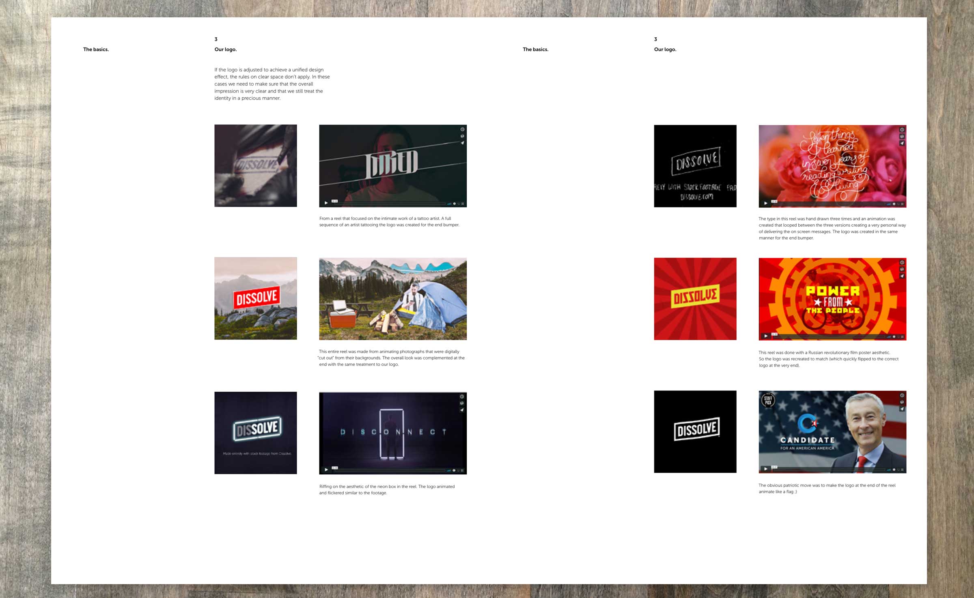Screen dimensions: 974x598
Task: Adjust volume on the Inked tattoo video
Action: (449, 204)
